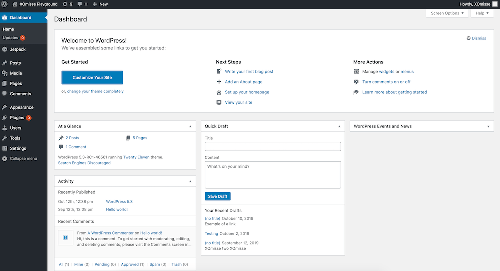Open the Home submenu item
500x271 pixels.
click(x=8, y=29)
